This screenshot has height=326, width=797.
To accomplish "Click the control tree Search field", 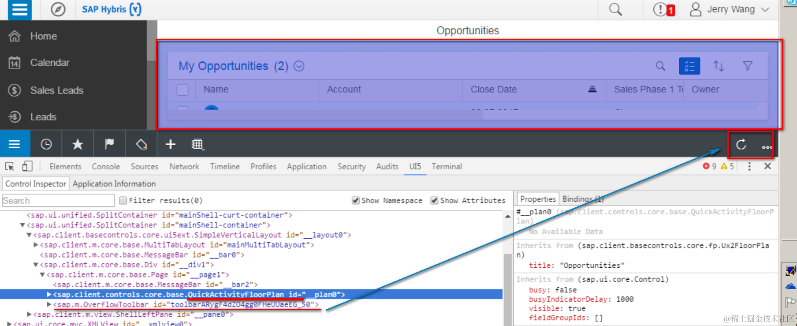I will (x=58, y=201).
